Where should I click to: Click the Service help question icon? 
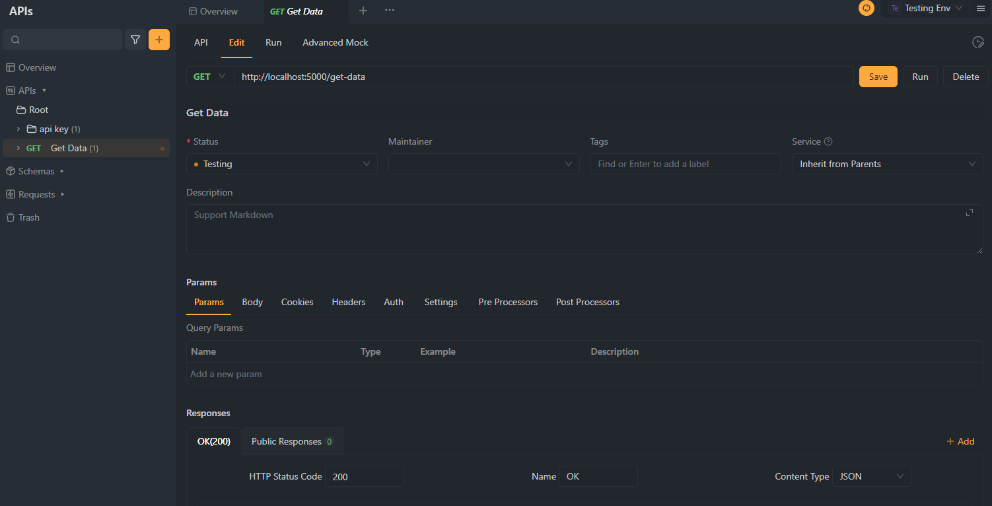828,141
